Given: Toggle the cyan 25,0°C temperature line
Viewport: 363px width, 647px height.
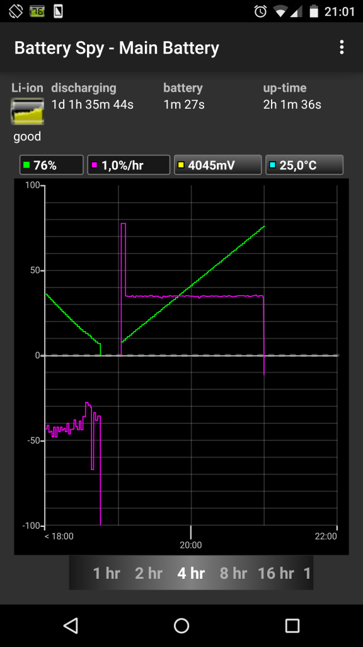Looking at the screenshot, I should (304, 165).
